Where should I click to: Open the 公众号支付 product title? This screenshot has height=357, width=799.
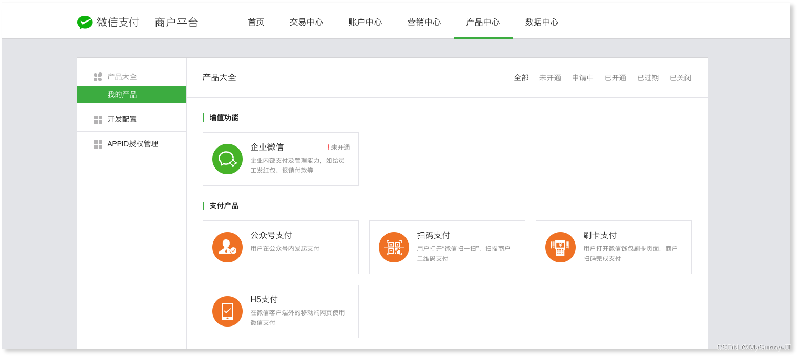point(271,235)
